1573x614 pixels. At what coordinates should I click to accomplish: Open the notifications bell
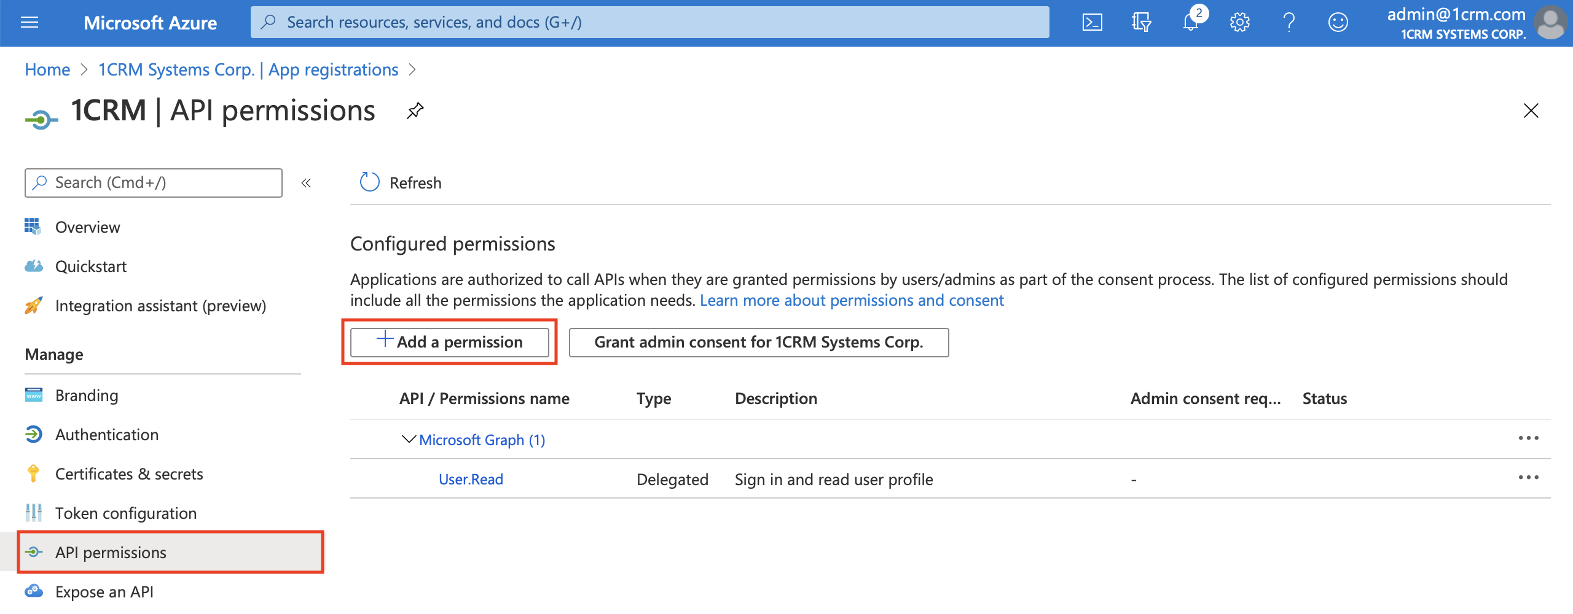tap(1191, 21)
